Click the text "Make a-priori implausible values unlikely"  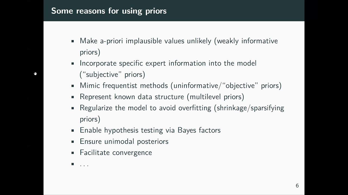pyautogui.click(x=145, y=41)
